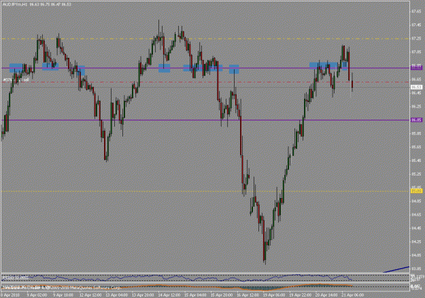
Task: Click the 84.25 price axis label
Action: 416,242
